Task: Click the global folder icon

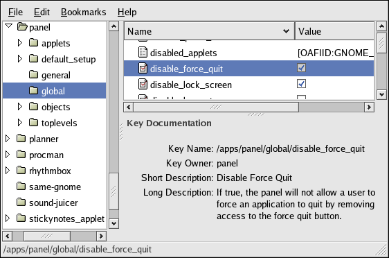Action: click(33, 90)
